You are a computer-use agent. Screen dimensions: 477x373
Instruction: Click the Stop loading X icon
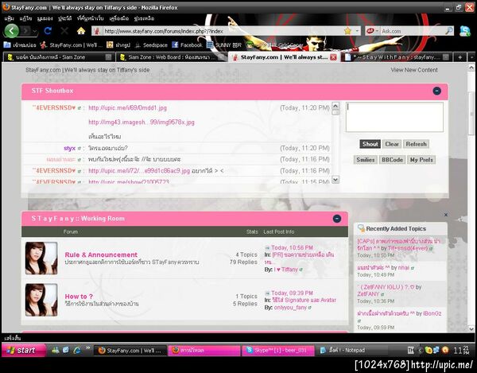(x=64, y=31)
